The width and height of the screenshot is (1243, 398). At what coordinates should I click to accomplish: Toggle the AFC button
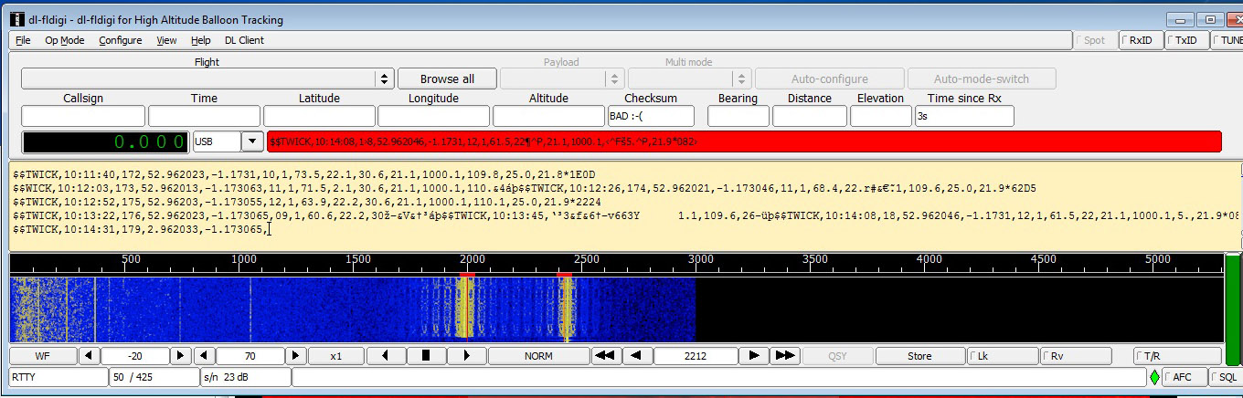pos(1183,377)
